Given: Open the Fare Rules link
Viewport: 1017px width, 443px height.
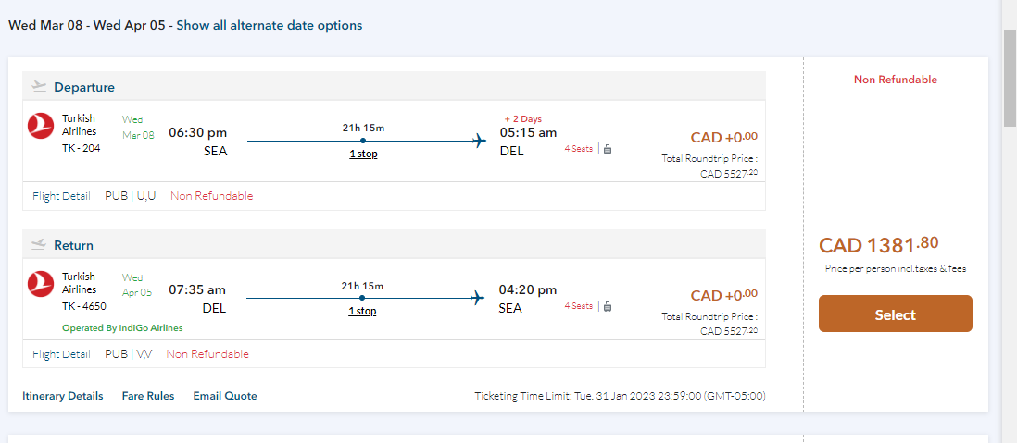Looking at the screenshot, I should pyautogui.click(x=148, y=396).
